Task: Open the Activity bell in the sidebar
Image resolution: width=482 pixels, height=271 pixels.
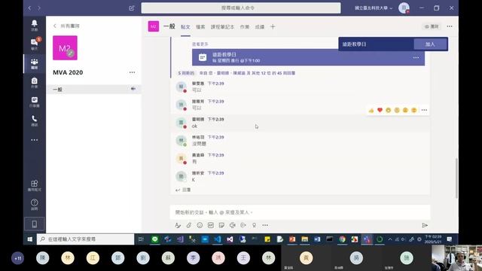Action: click(x=34, y=25)
